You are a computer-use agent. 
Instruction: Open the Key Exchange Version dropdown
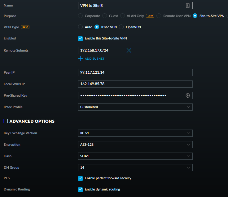click(x=135, y=133)
